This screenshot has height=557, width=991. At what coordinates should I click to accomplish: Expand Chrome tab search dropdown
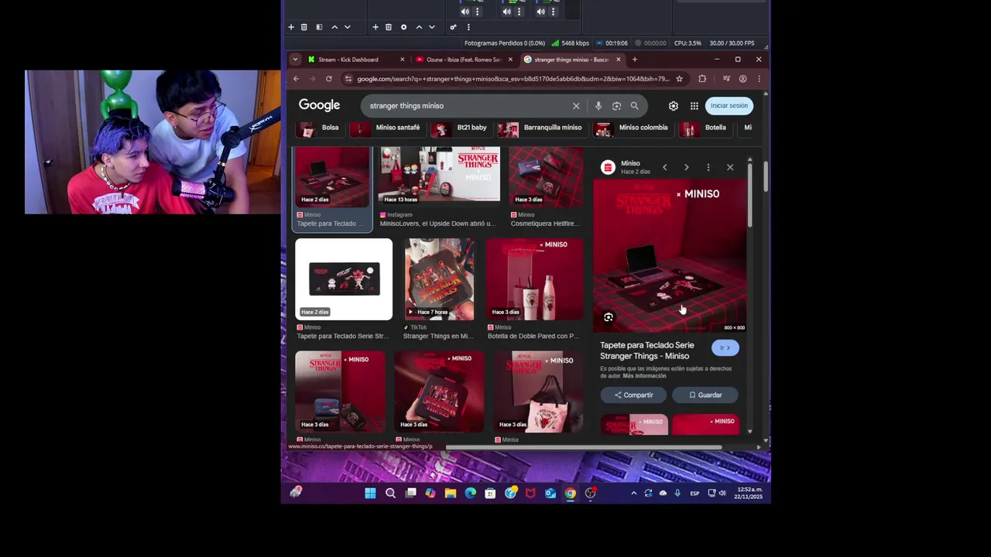[x=295, y=60]
